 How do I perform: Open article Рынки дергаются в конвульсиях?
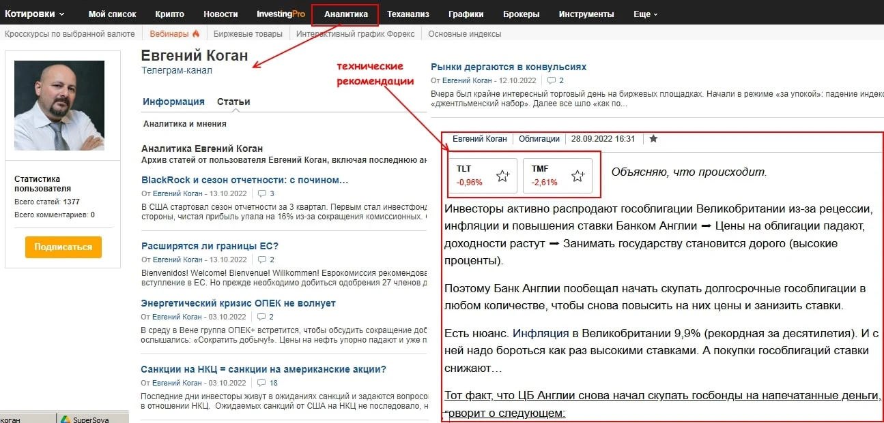[509, 67]
